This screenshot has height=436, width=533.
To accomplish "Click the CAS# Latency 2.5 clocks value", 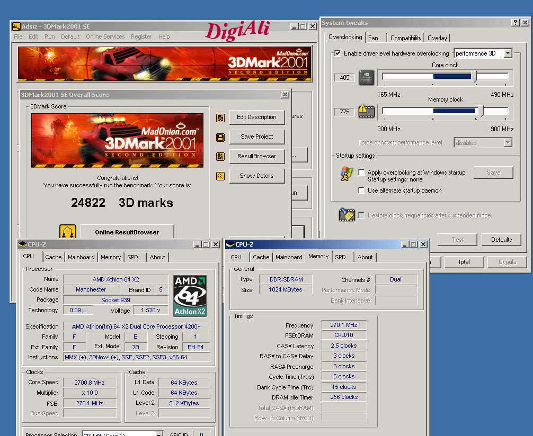I will tap(344, 346).
